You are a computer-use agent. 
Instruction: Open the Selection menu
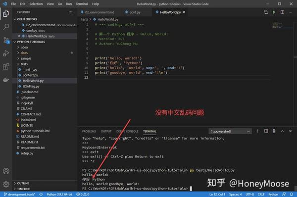pos(36,4)
